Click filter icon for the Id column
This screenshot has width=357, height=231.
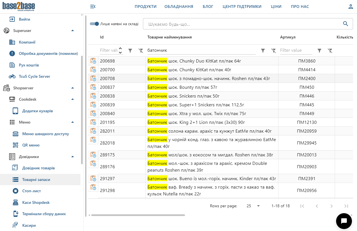point(130,50)
